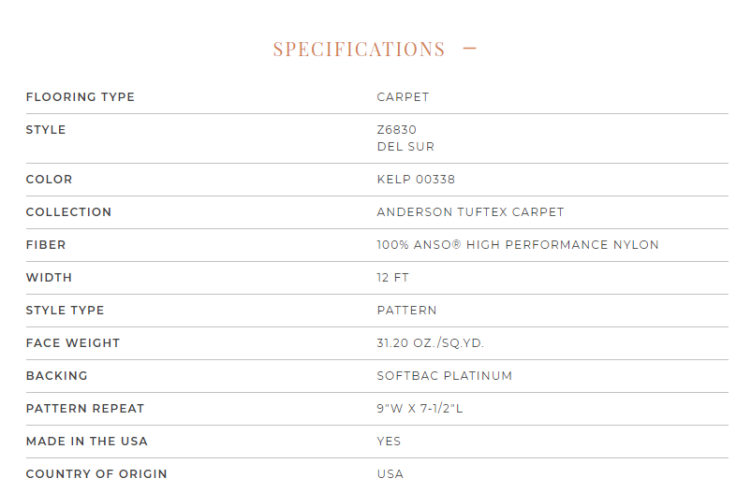Click the PATTERN REPEAT row label

tap(85, 409)
